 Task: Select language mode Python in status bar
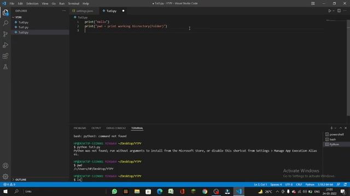click(310, 185)
